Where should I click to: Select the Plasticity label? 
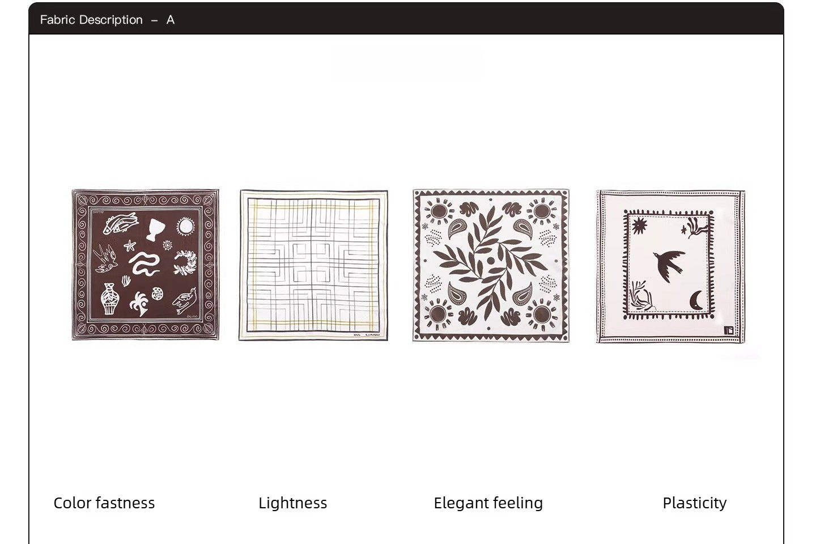(x=695, y=503)
